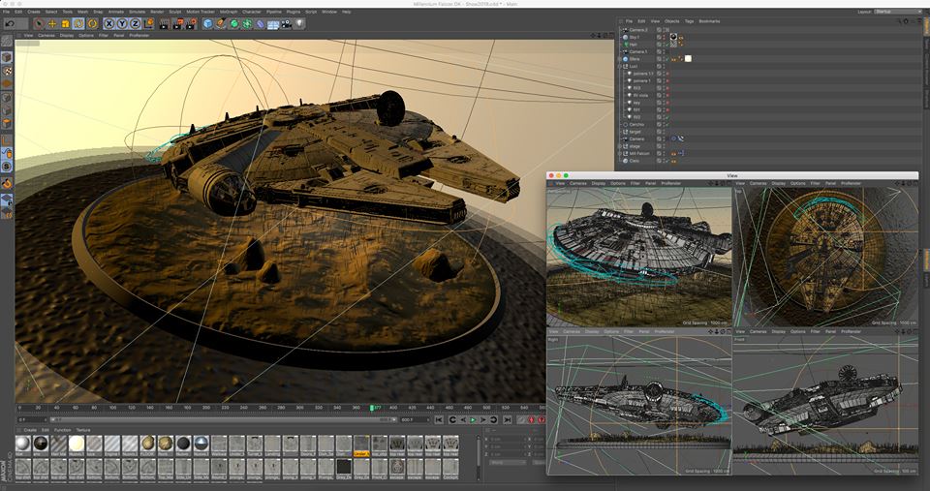Open Display menu in View window perspective panel
The height and width of the screenshot is (491, 930).
(x=599, y=183)
